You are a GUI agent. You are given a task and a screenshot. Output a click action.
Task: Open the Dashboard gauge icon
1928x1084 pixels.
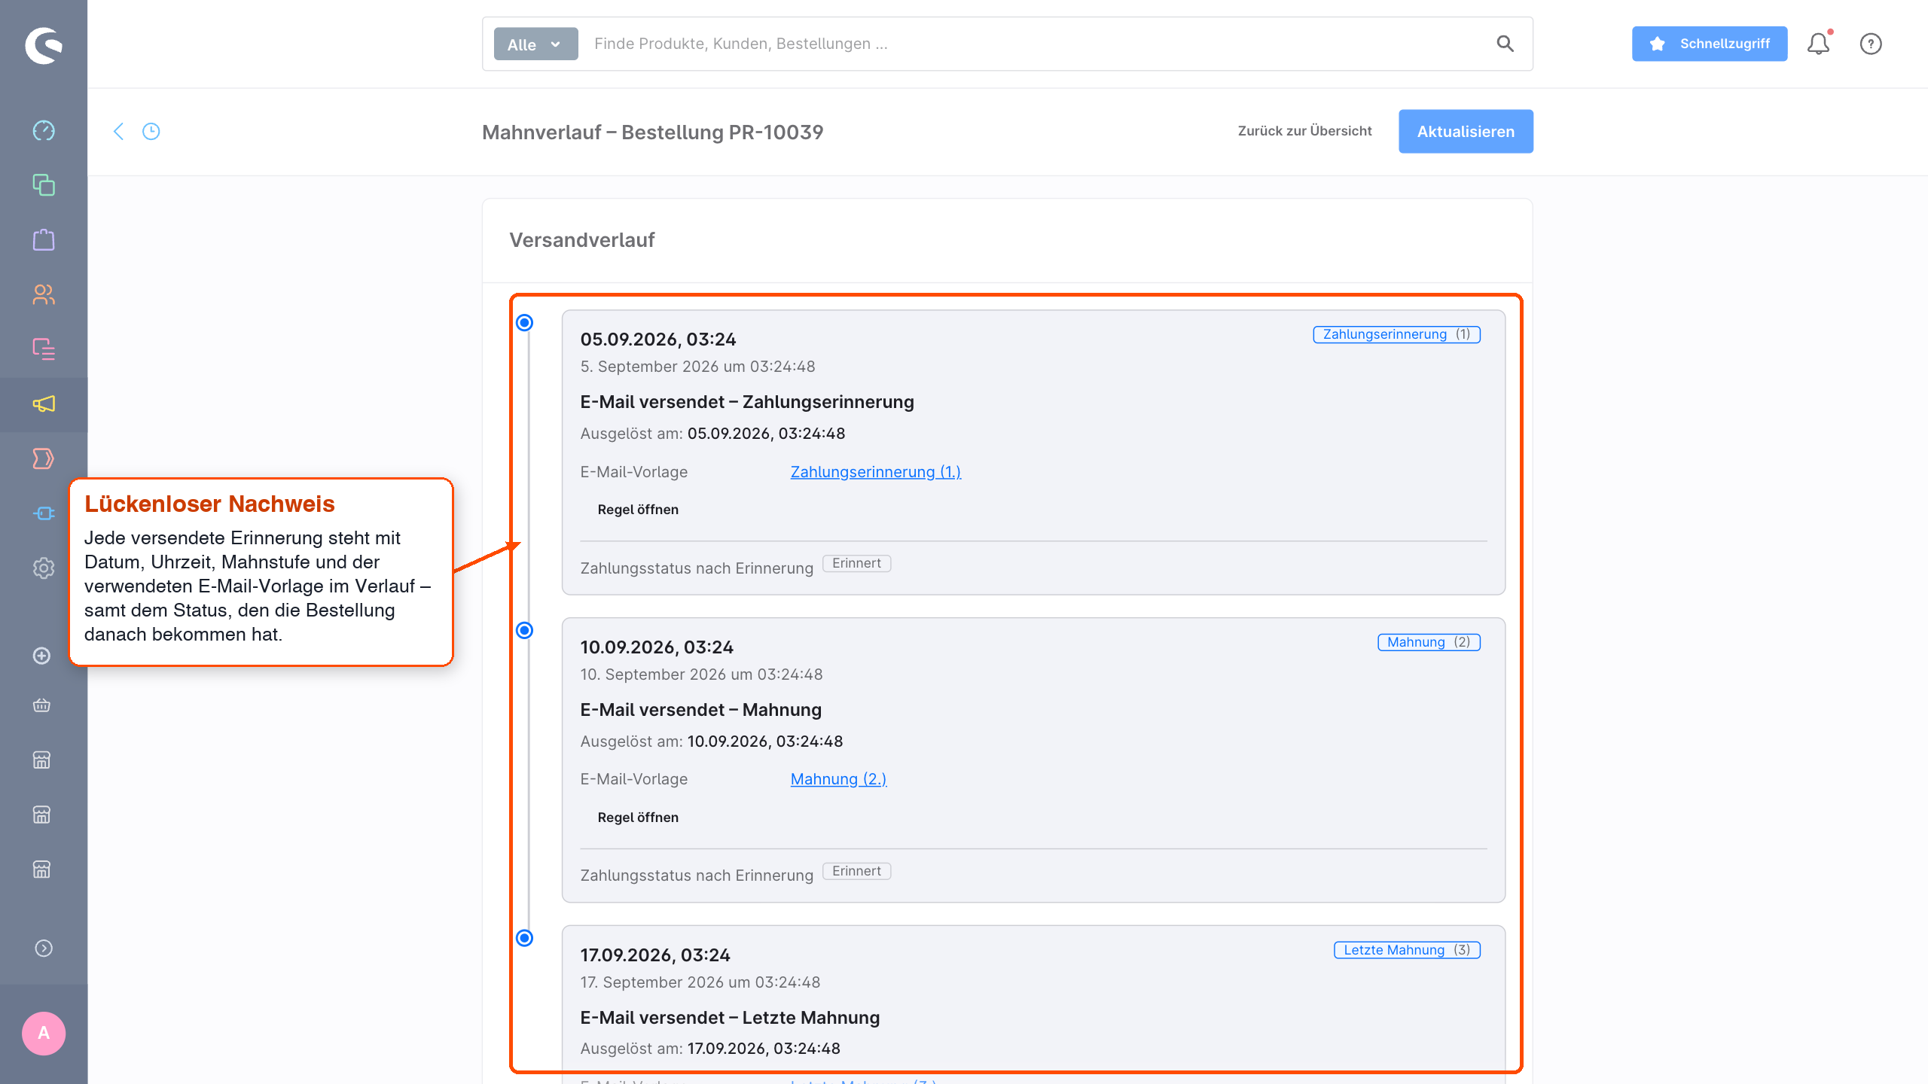click(x=44, y=130)
